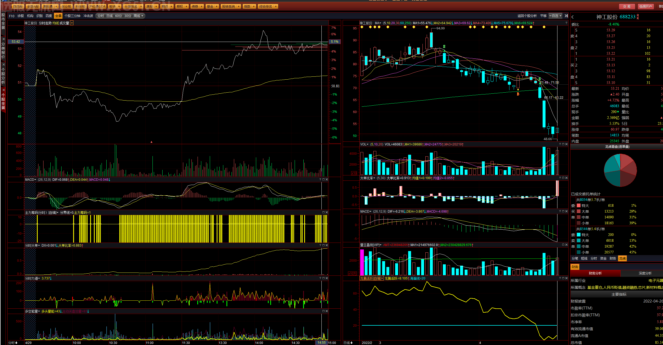The image size is (663, 345).
Task: Click the red B buy signal marker
Action: coord(518,94)
